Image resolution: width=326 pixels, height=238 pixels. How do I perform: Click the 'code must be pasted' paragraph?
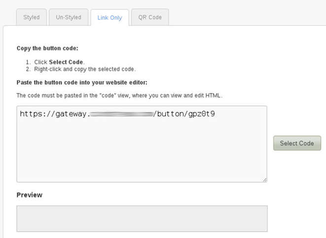[119, 96]
